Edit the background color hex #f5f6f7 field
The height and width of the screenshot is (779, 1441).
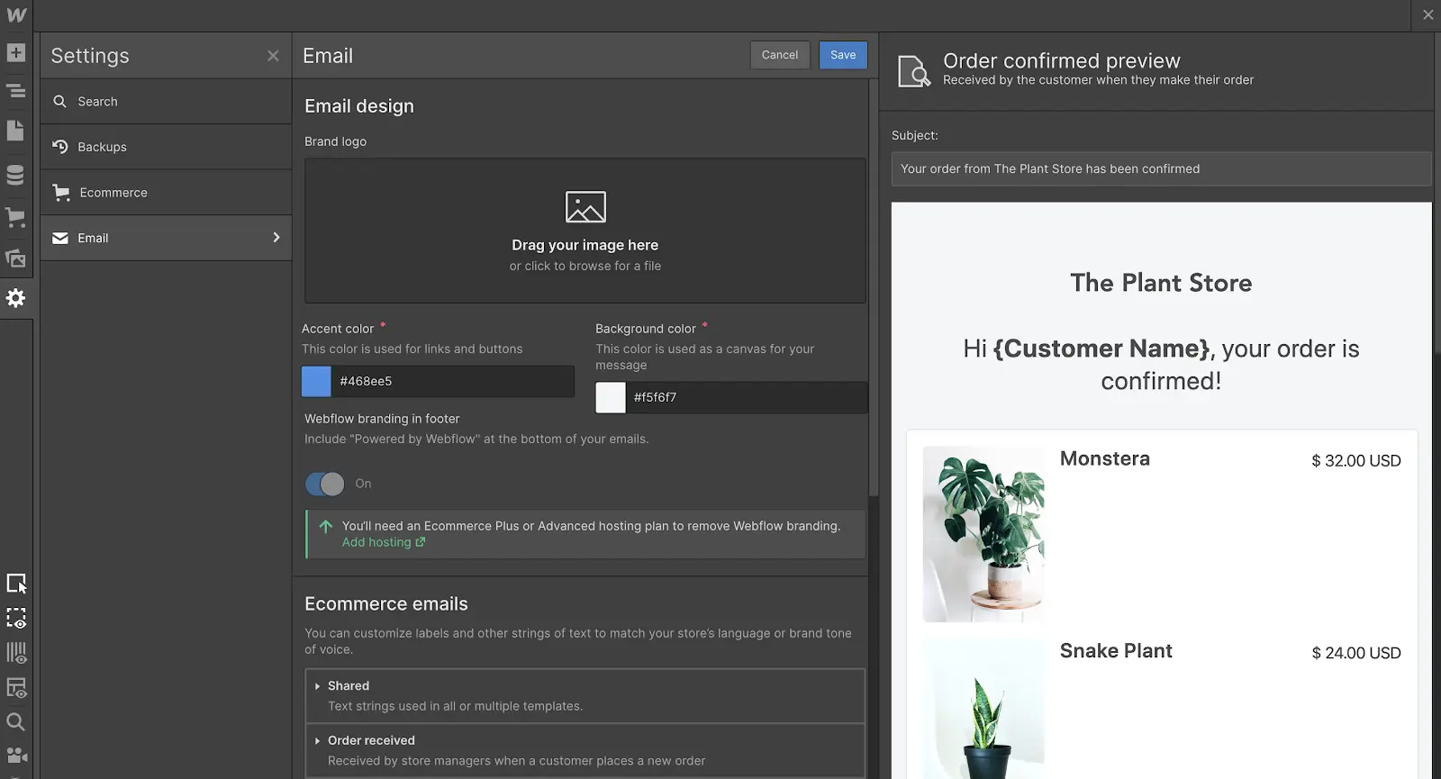(747, 397)
